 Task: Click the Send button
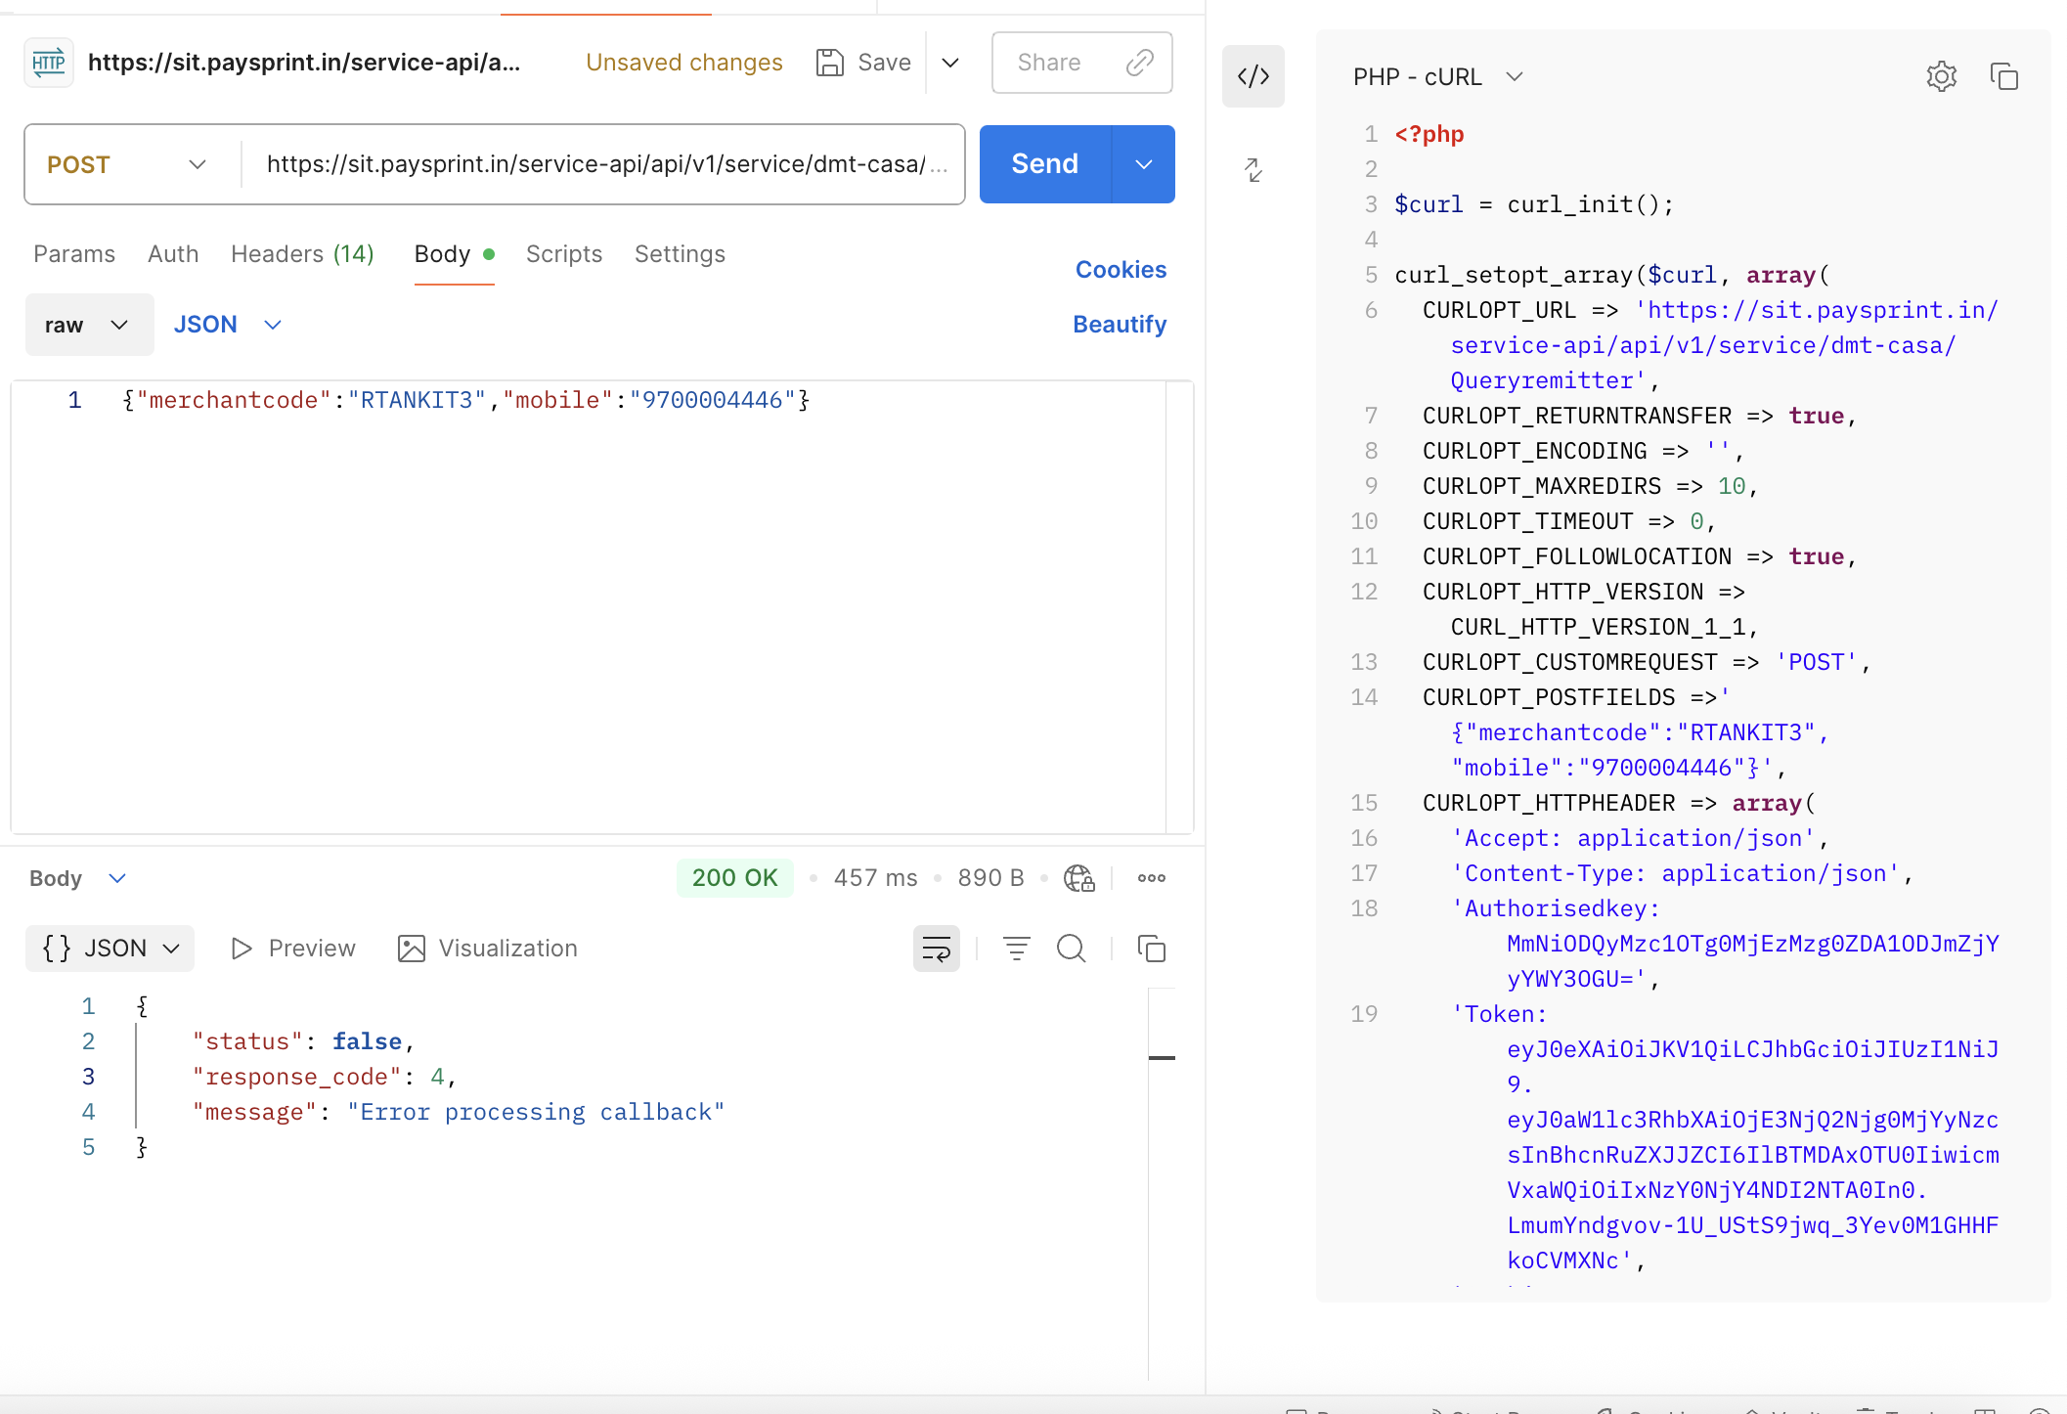pyautogui.click(x=1044, y=164)
